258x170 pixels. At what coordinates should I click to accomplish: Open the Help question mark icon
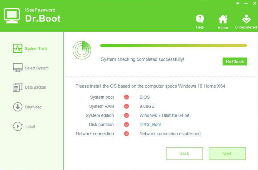pos(200,19)
